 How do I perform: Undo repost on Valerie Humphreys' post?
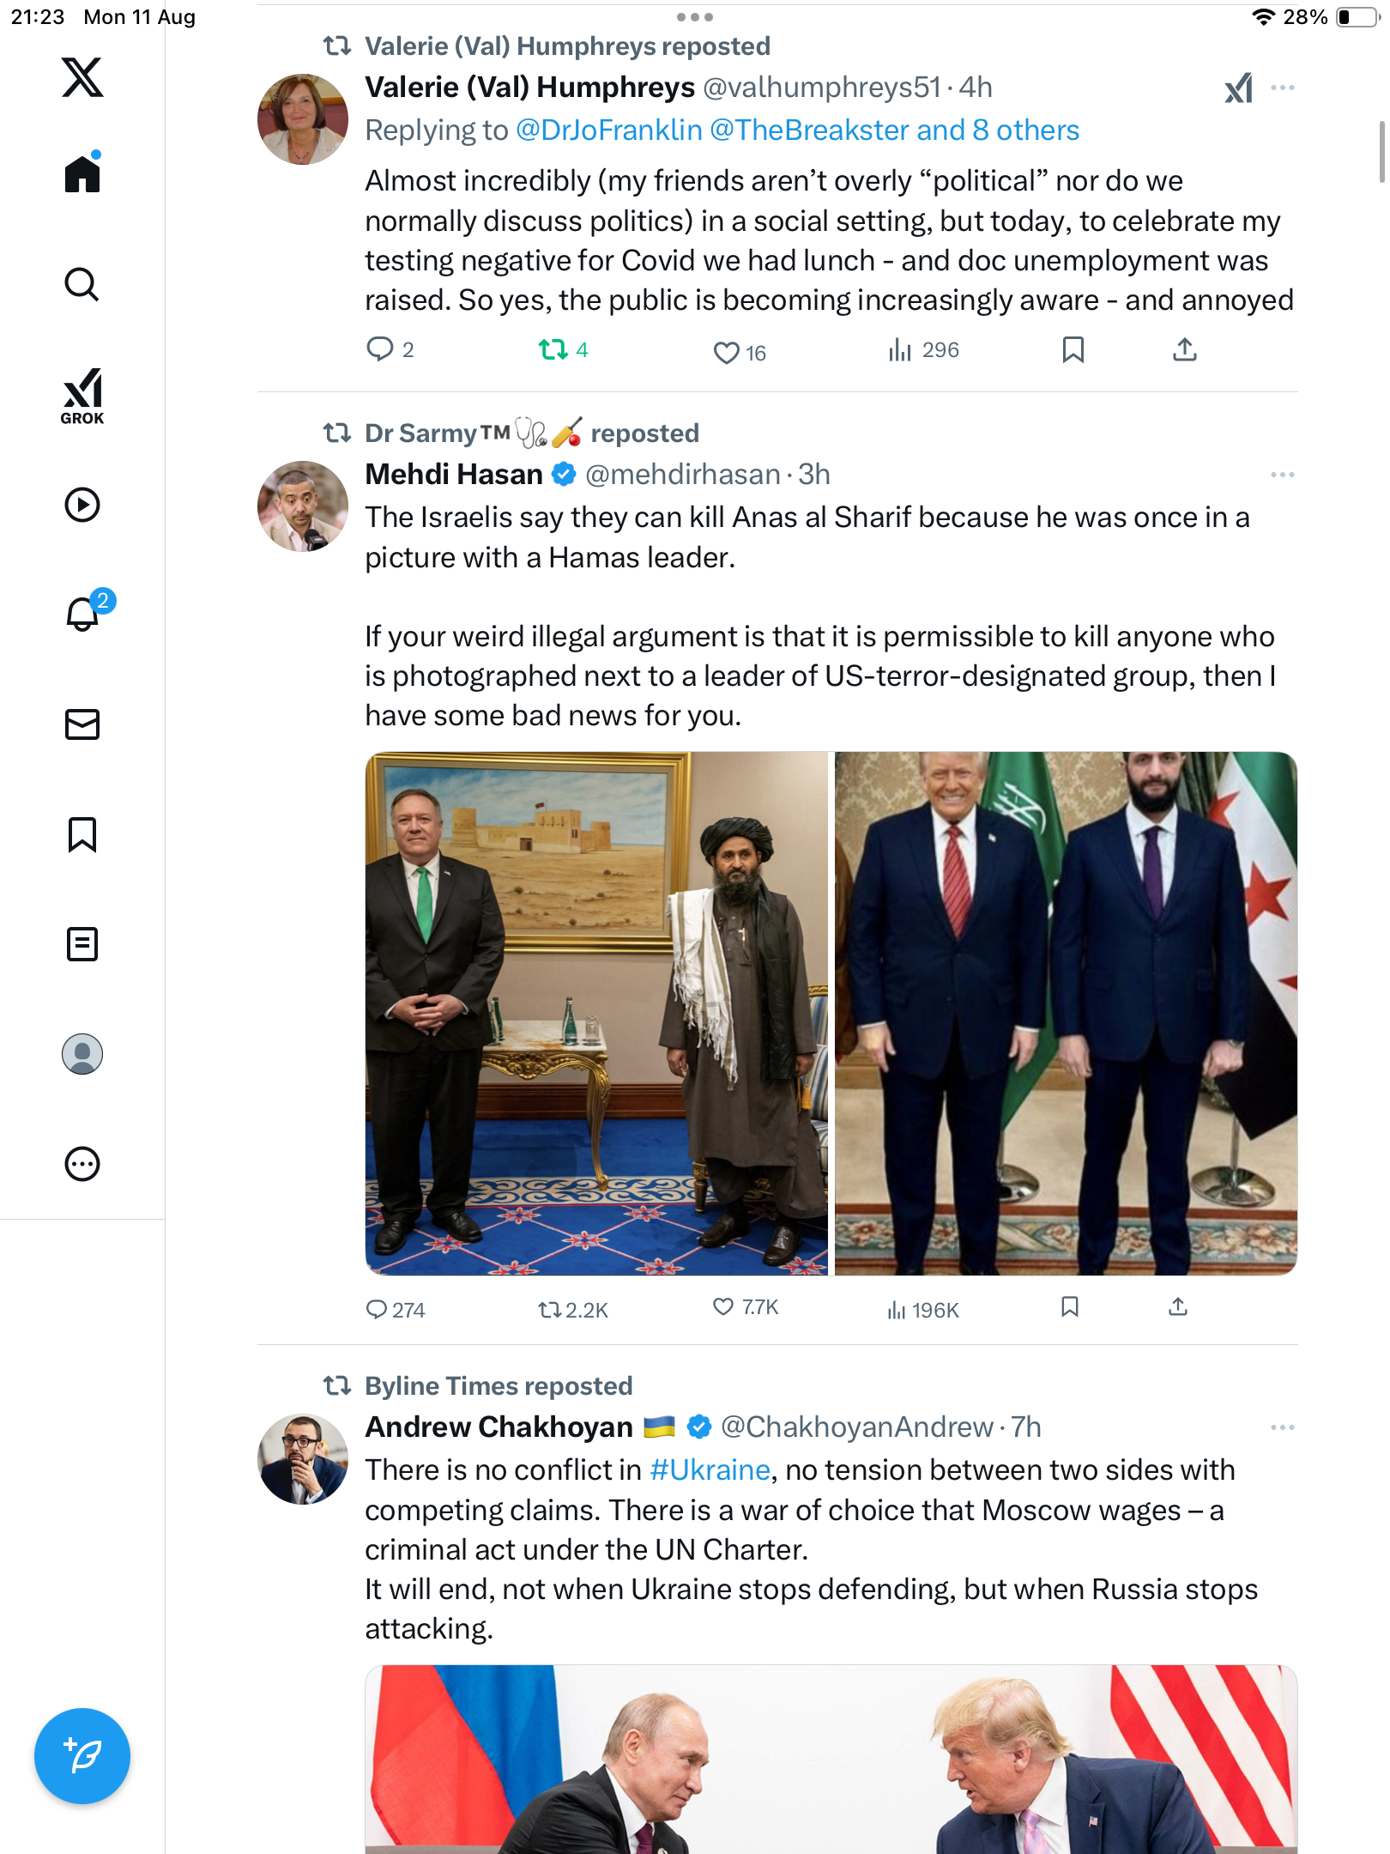coord(553,350)
